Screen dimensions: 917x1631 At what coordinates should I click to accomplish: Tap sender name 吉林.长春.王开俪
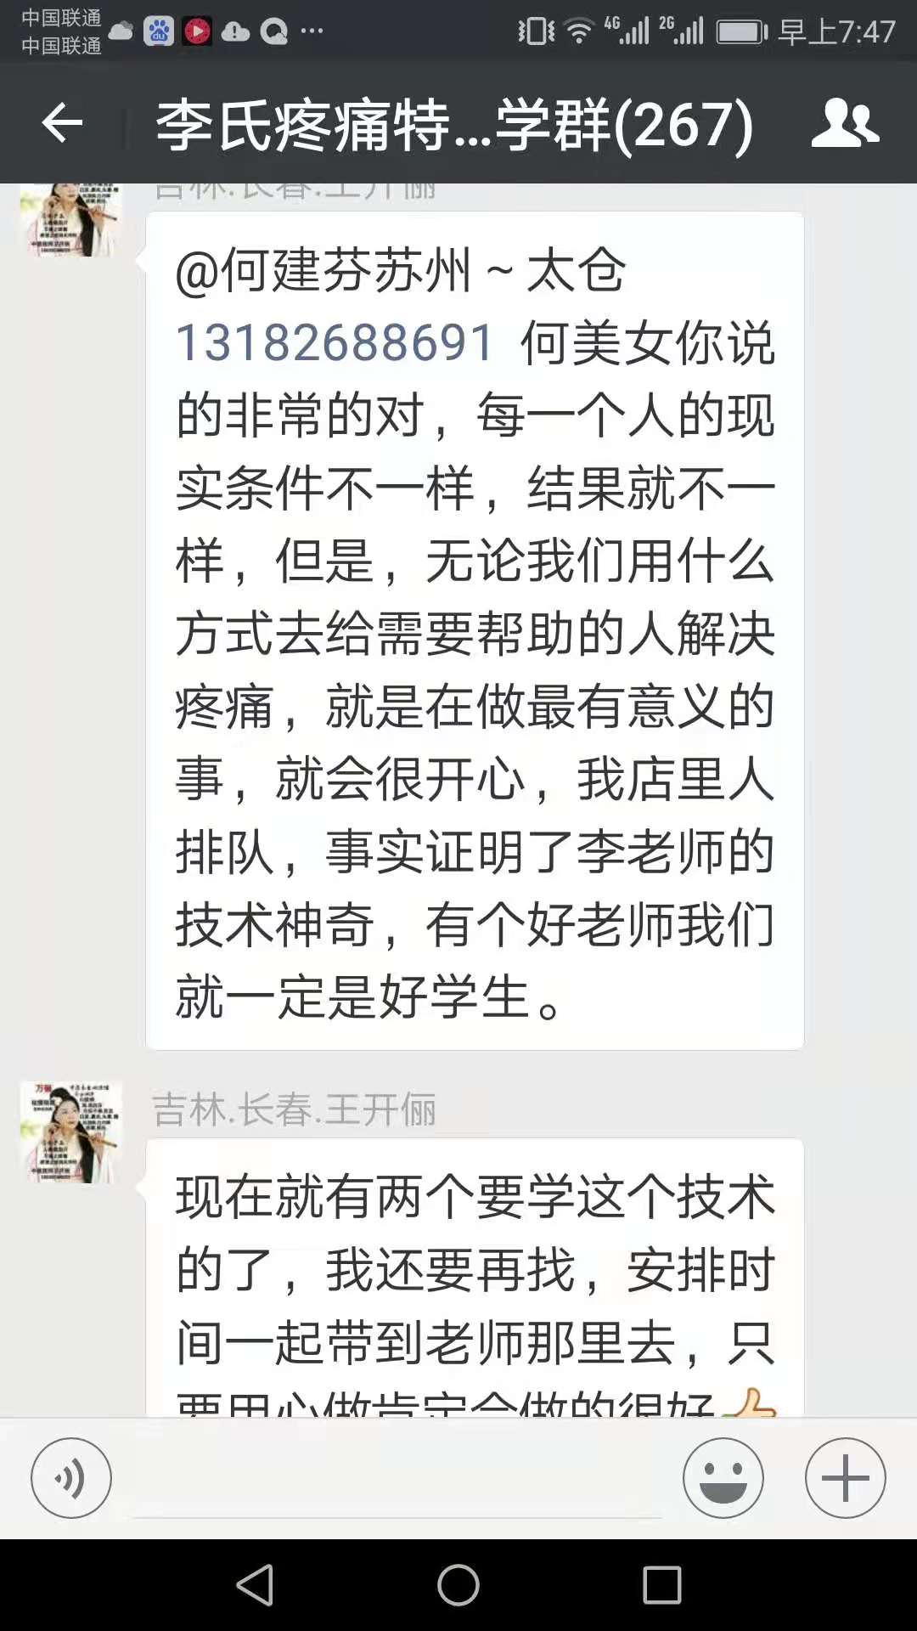pyautogui.click(x=294, y=1109)
